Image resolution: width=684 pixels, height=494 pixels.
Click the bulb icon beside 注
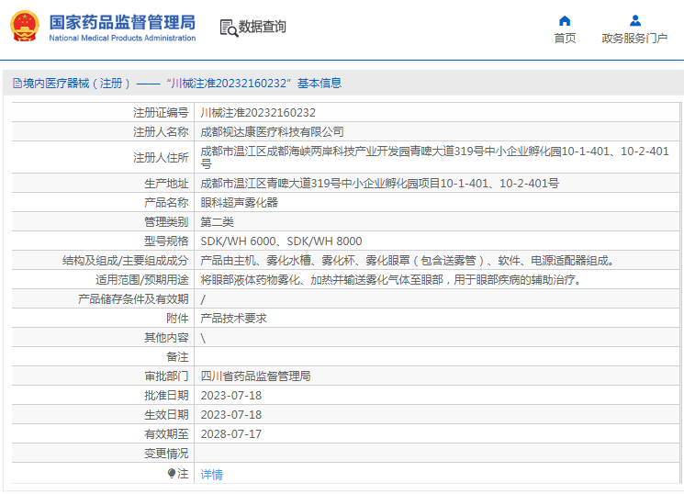click(172, 474)
